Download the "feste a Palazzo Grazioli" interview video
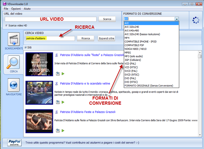The width and height of the screenshot is (204, 149). pos(58,74)
